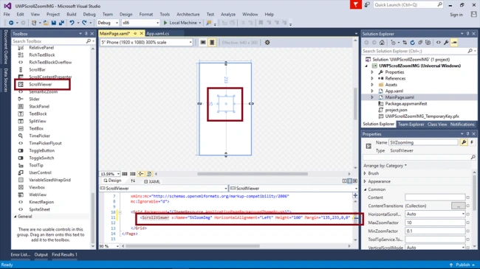This screenshot has height=269, width=480.
Task: Toggle Show All Files in Solution Explorer
Action: click(x=428, y=43)
